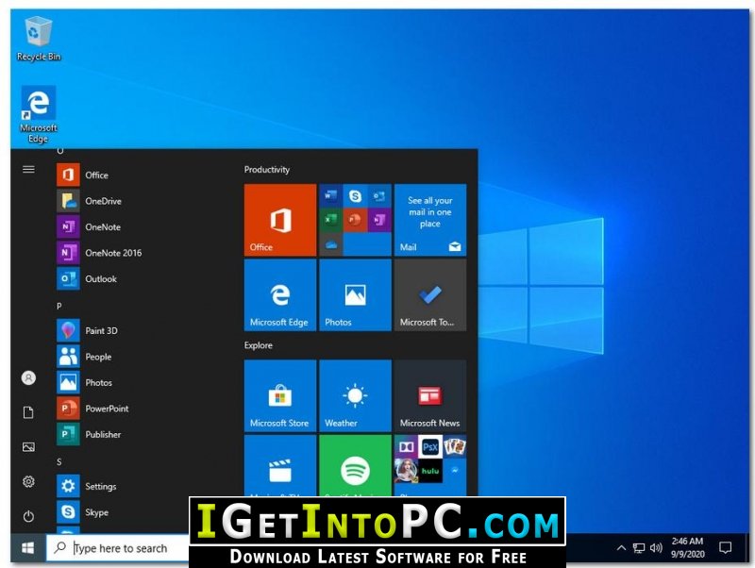Viewport: 755px width, 568px height.
Task: Click the PowerPoint icon in the Productivity folder tile
Action: (356, 220)
